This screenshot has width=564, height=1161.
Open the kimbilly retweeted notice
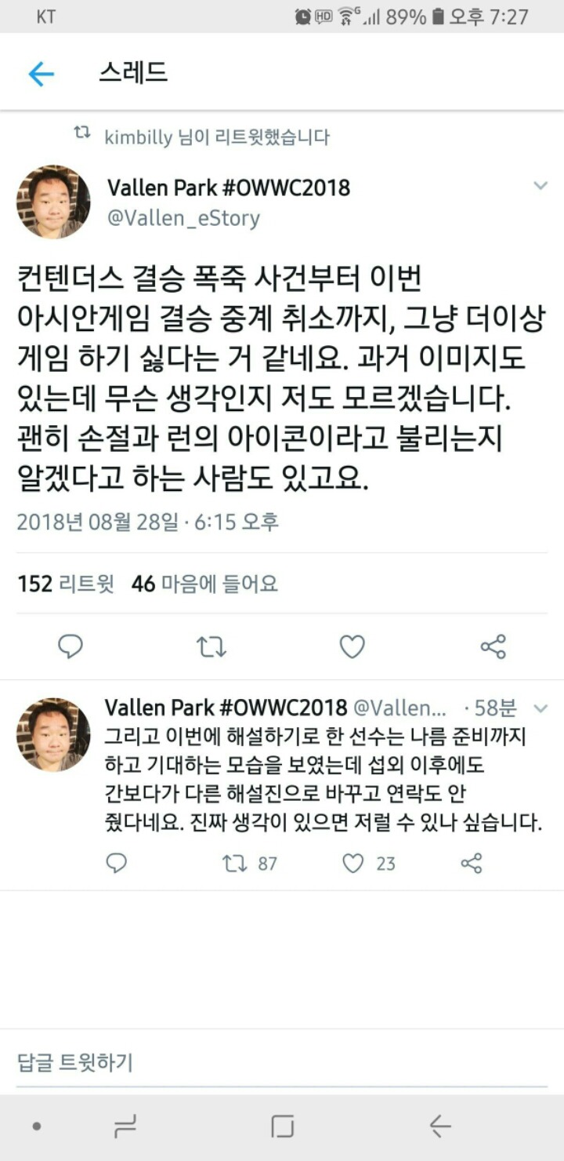click(201, 136)
